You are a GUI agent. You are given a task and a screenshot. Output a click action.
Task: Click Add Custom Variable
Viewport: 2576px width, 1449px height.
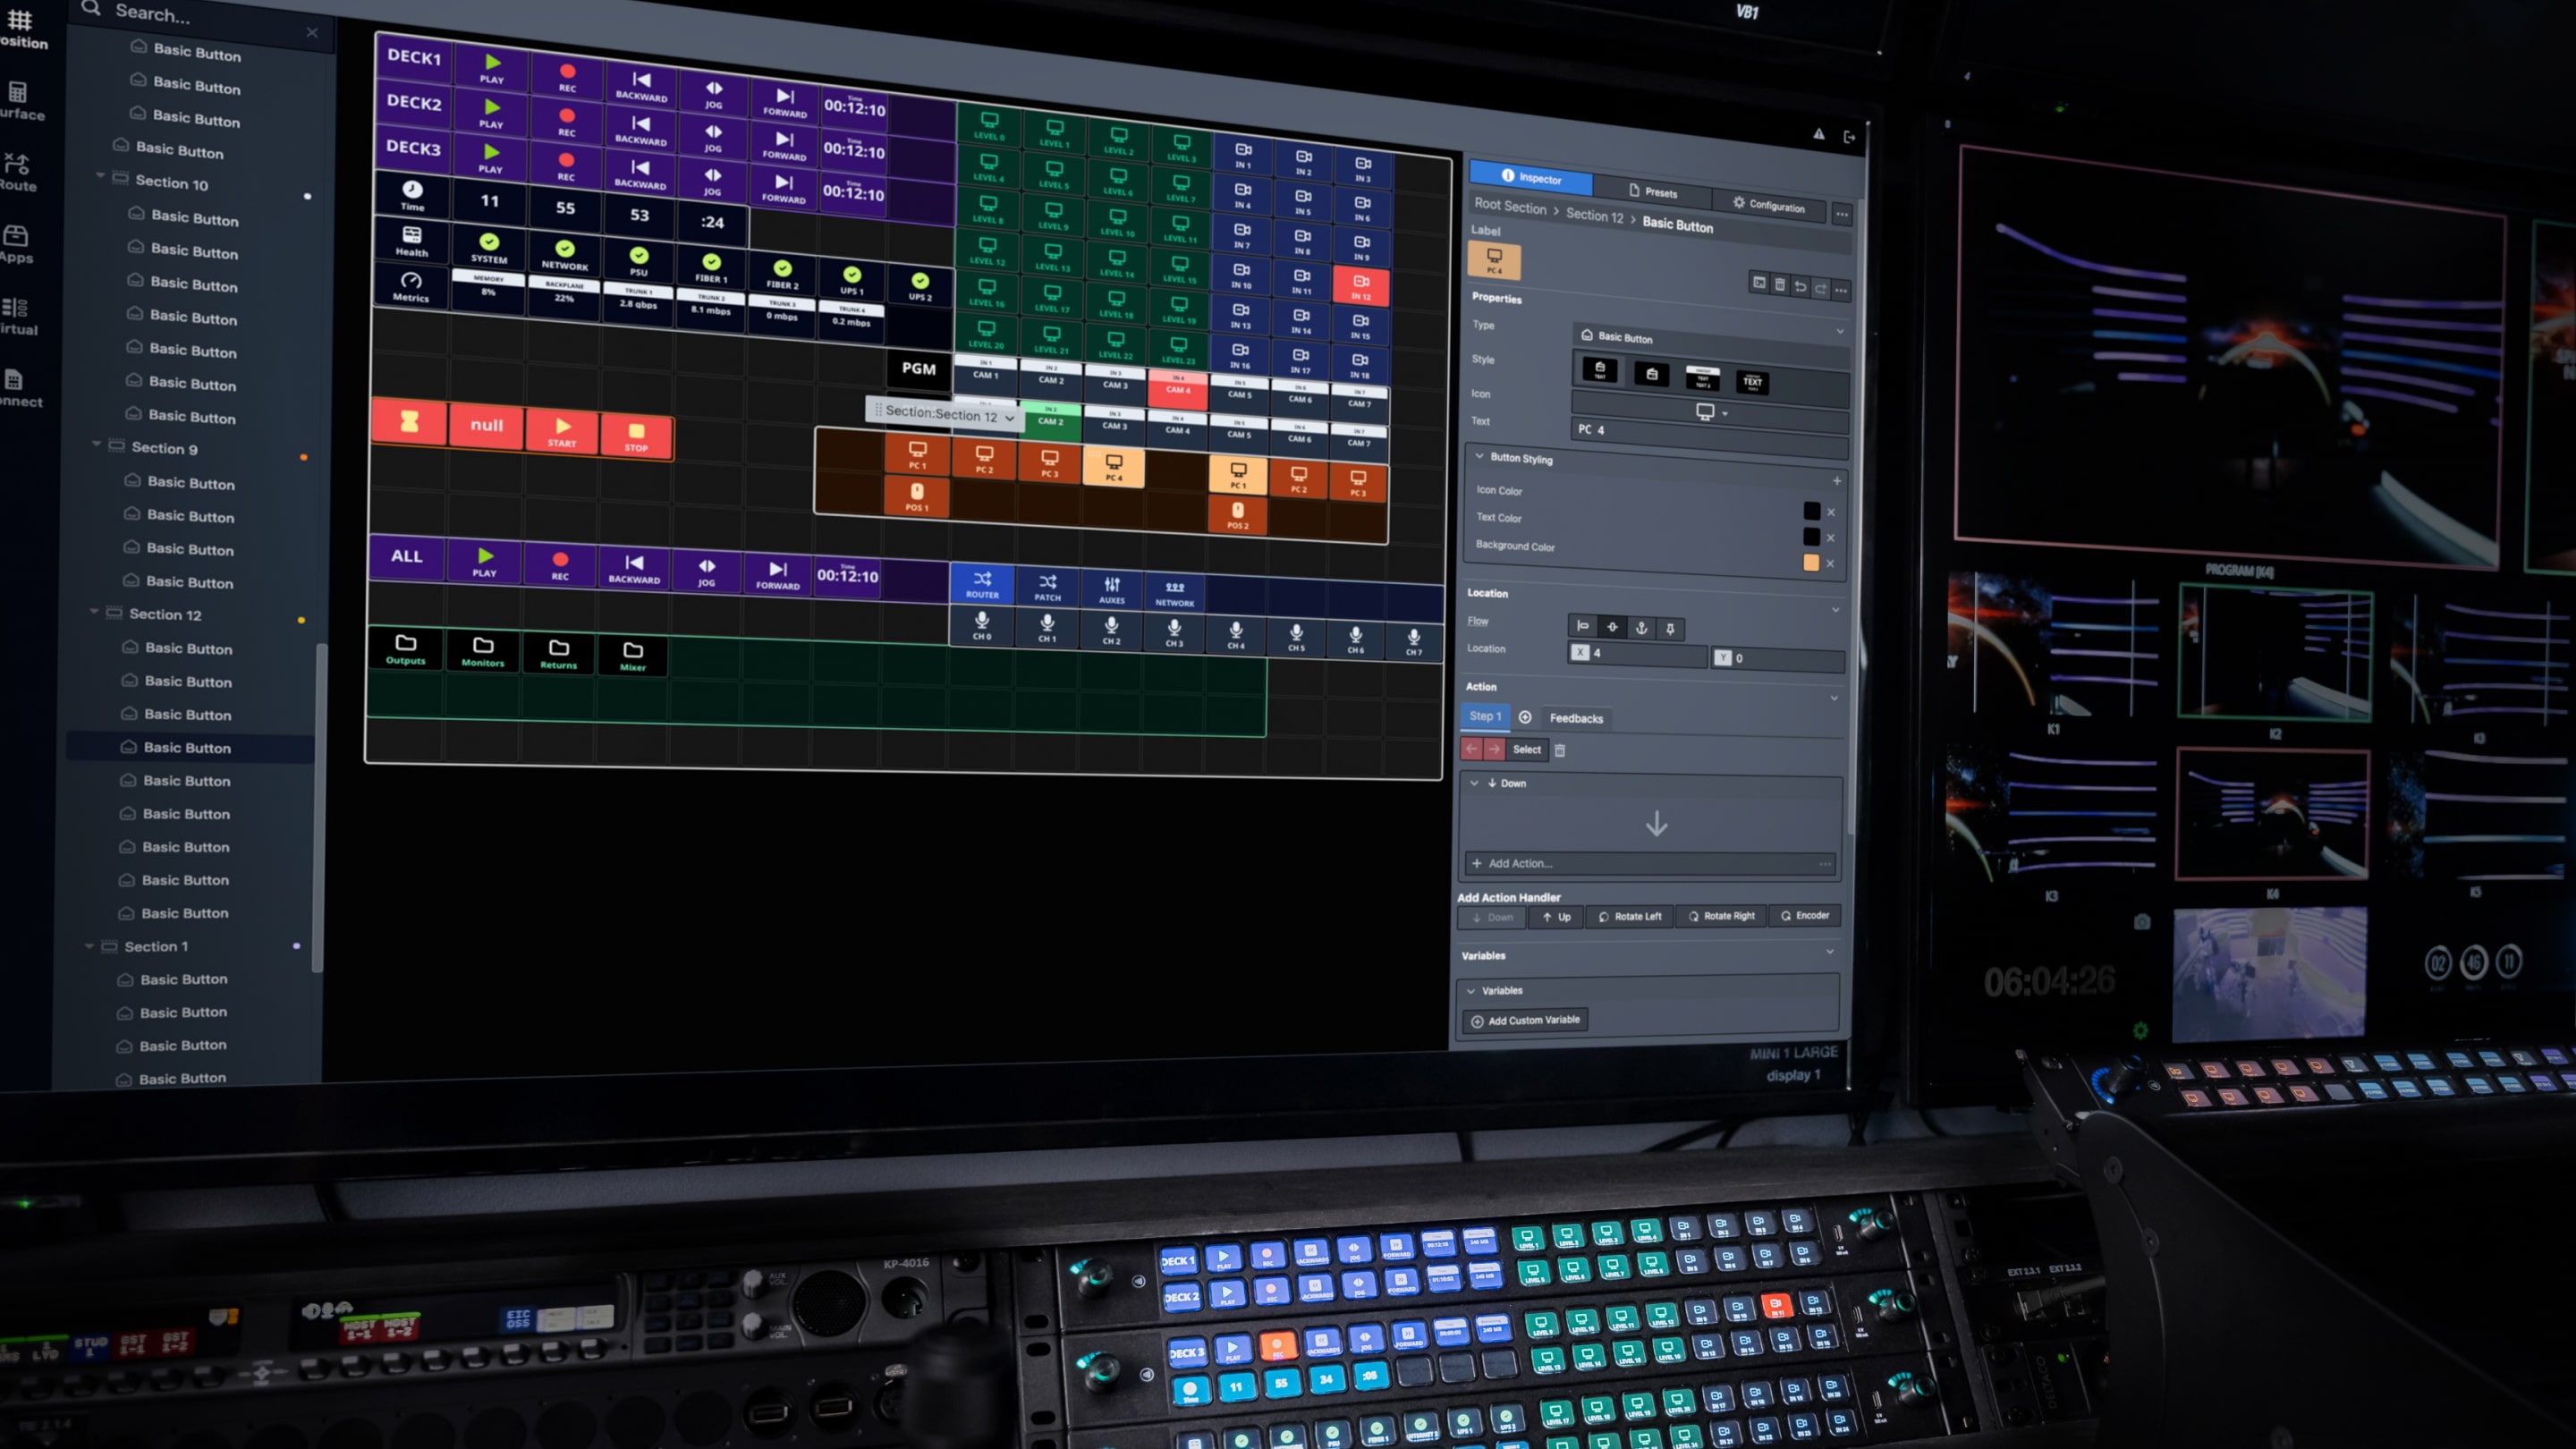(1525, 1020)
